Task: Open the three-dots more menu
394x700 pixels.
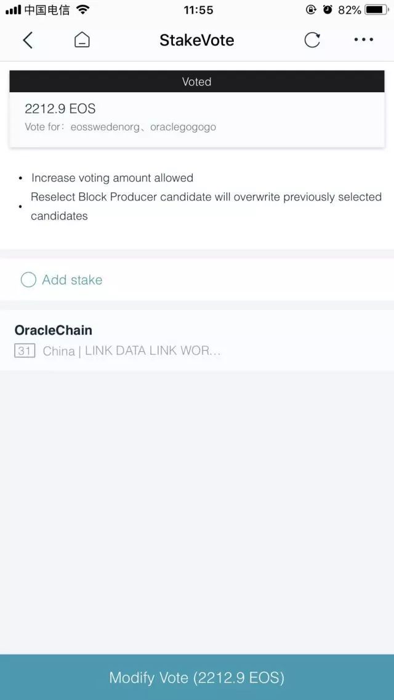Action: coord(363,40)
